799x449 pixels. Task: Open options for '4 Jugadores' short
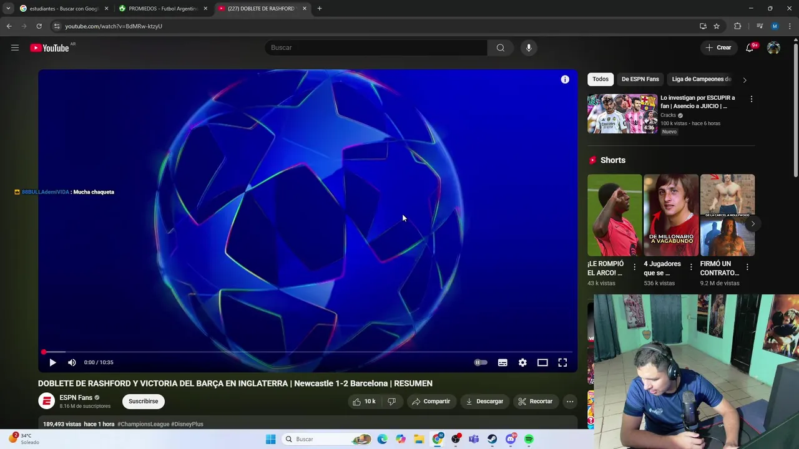click(691, 267)
